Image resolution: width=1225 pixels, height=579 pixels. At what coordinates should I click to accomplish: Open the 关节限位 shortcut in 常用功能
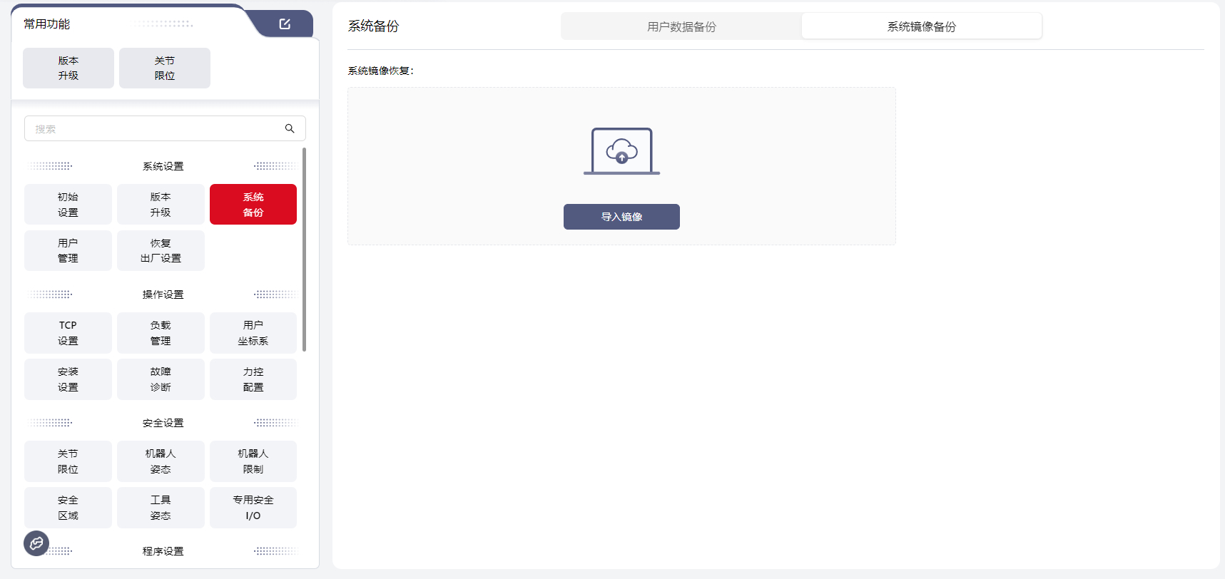click(165, 68)
